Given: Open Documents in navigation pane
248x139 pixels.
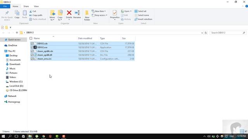Looking at the screenshot, I should (15, 60).
